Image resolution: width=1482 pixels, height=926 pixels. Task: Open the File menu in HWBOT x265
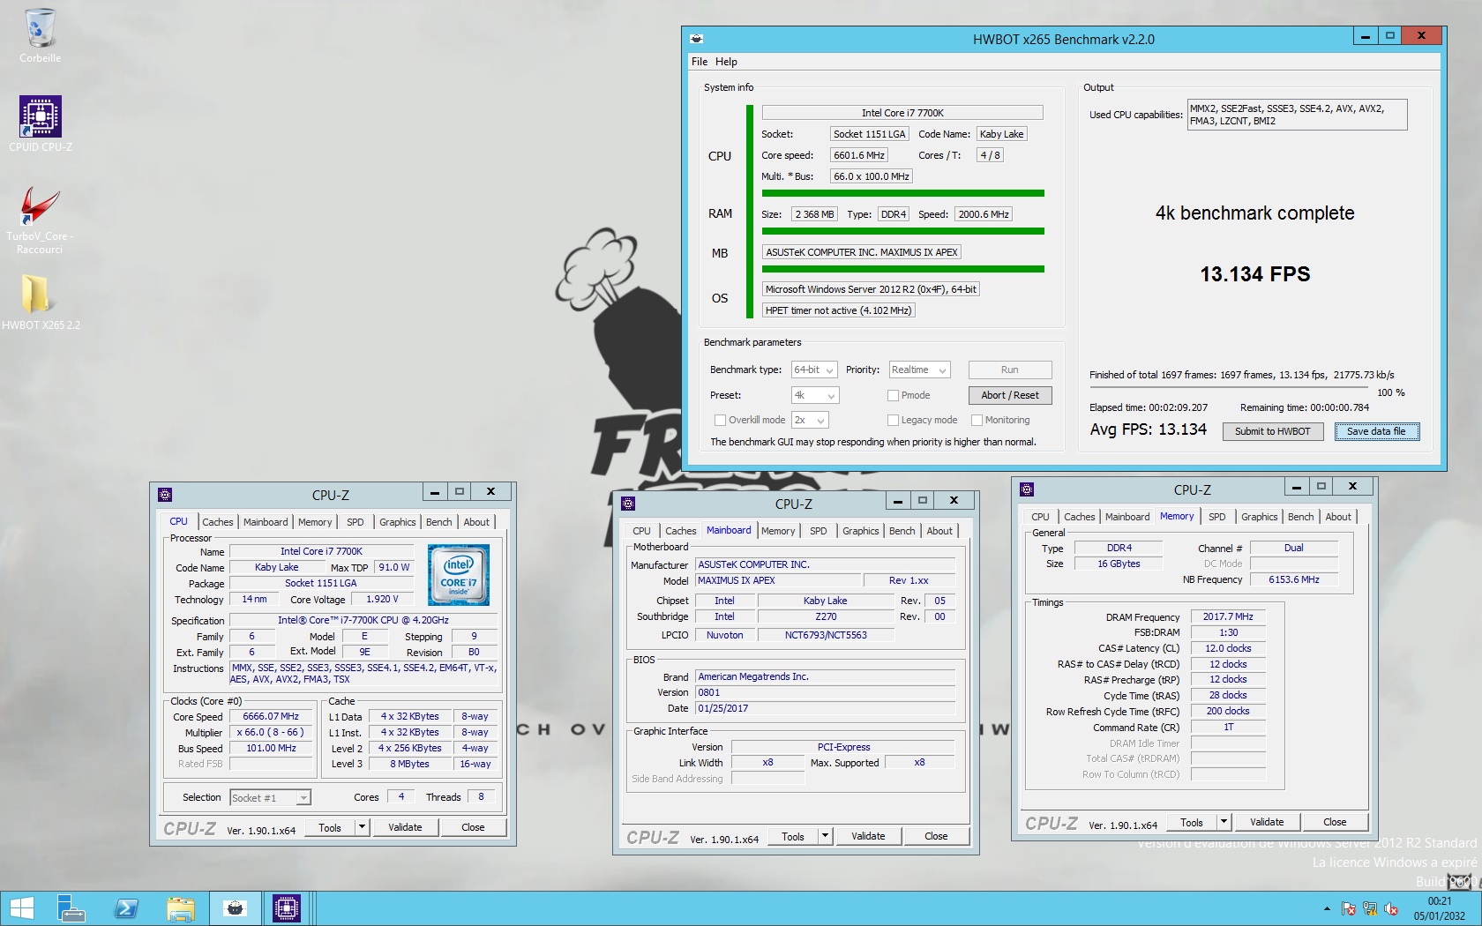(x=700, y=62)
